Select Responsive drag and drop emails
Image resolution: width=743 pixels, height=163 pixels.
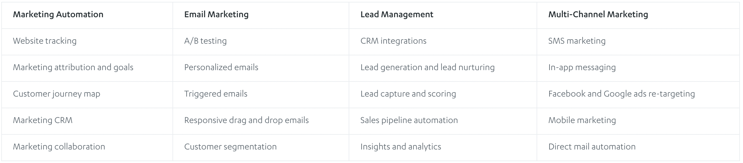click(247, 120)
